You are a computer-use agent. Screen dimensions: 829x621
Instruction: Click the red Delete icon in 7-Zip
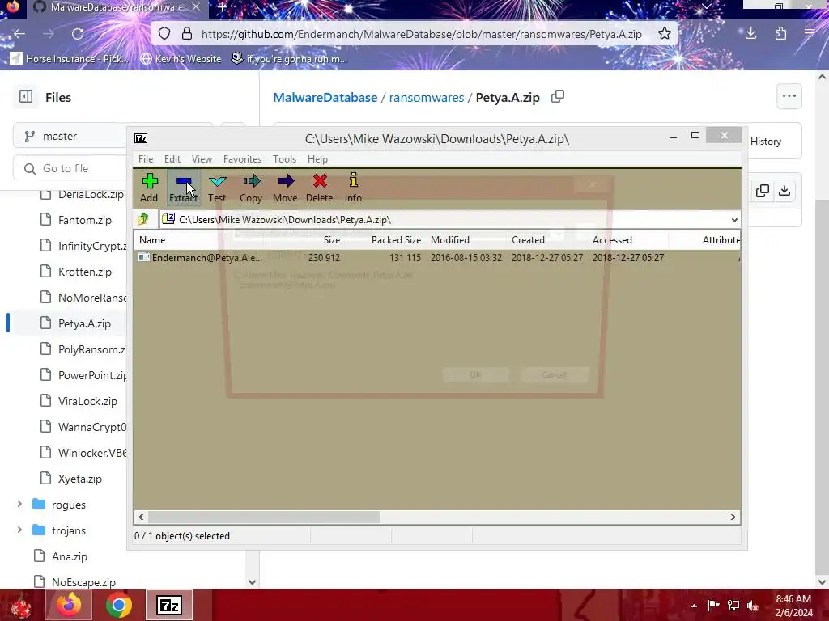click(319, 188)
